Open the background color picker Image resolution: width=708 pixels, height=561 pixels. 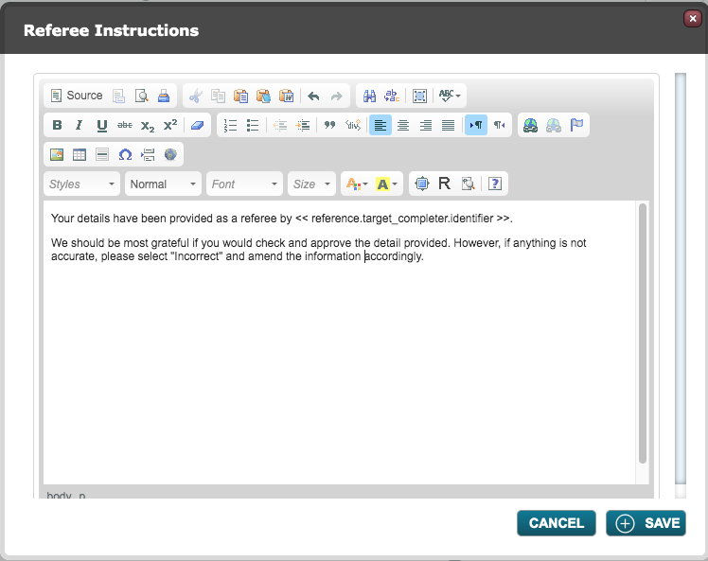[x=386, y=184]
